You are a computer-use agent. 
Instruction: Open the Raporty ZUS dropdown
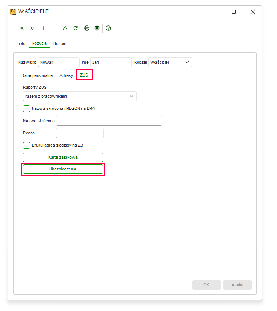(x=80, y=96)
